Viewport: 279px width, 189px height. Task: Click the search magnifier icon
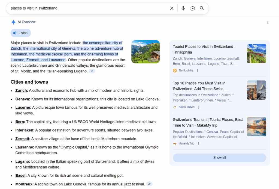point(202,8)
